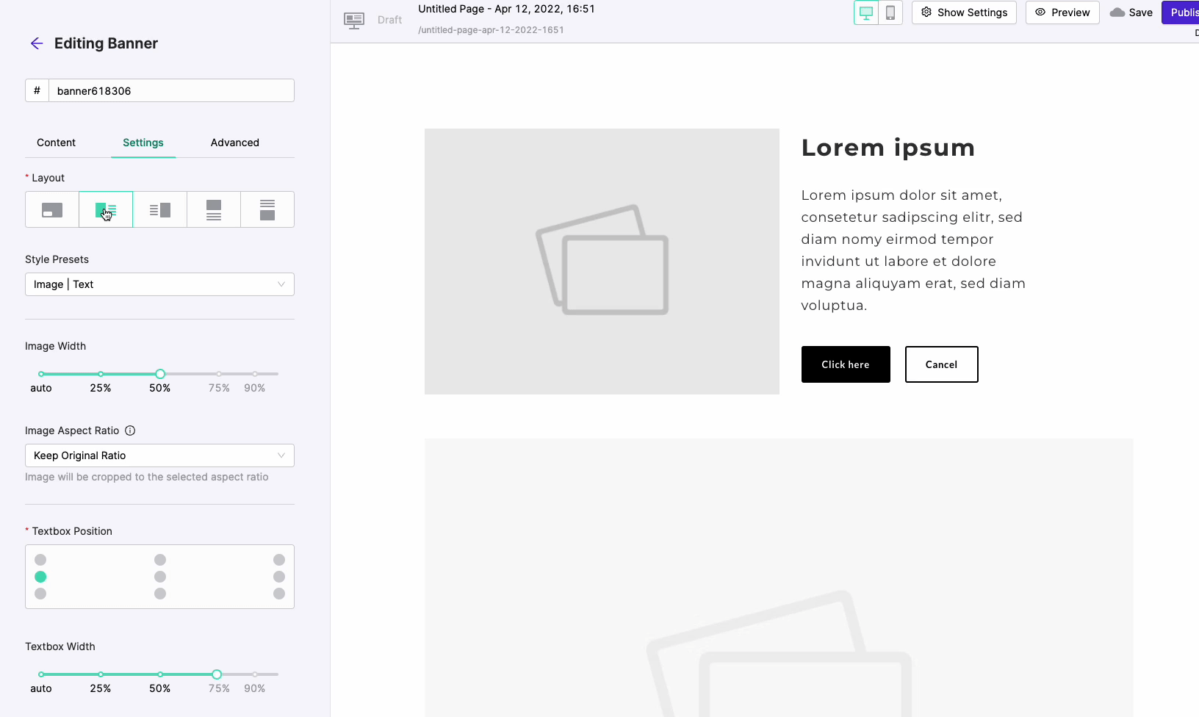Set Image Width slider to 75%
Screen dimensions: 1199x717
pos(219,374)
